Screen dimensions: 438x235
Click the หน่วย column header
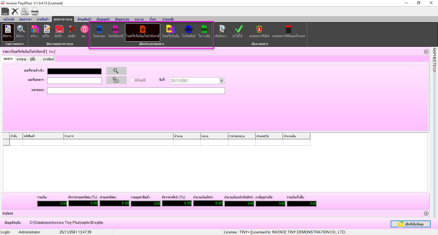click(215, 136)
